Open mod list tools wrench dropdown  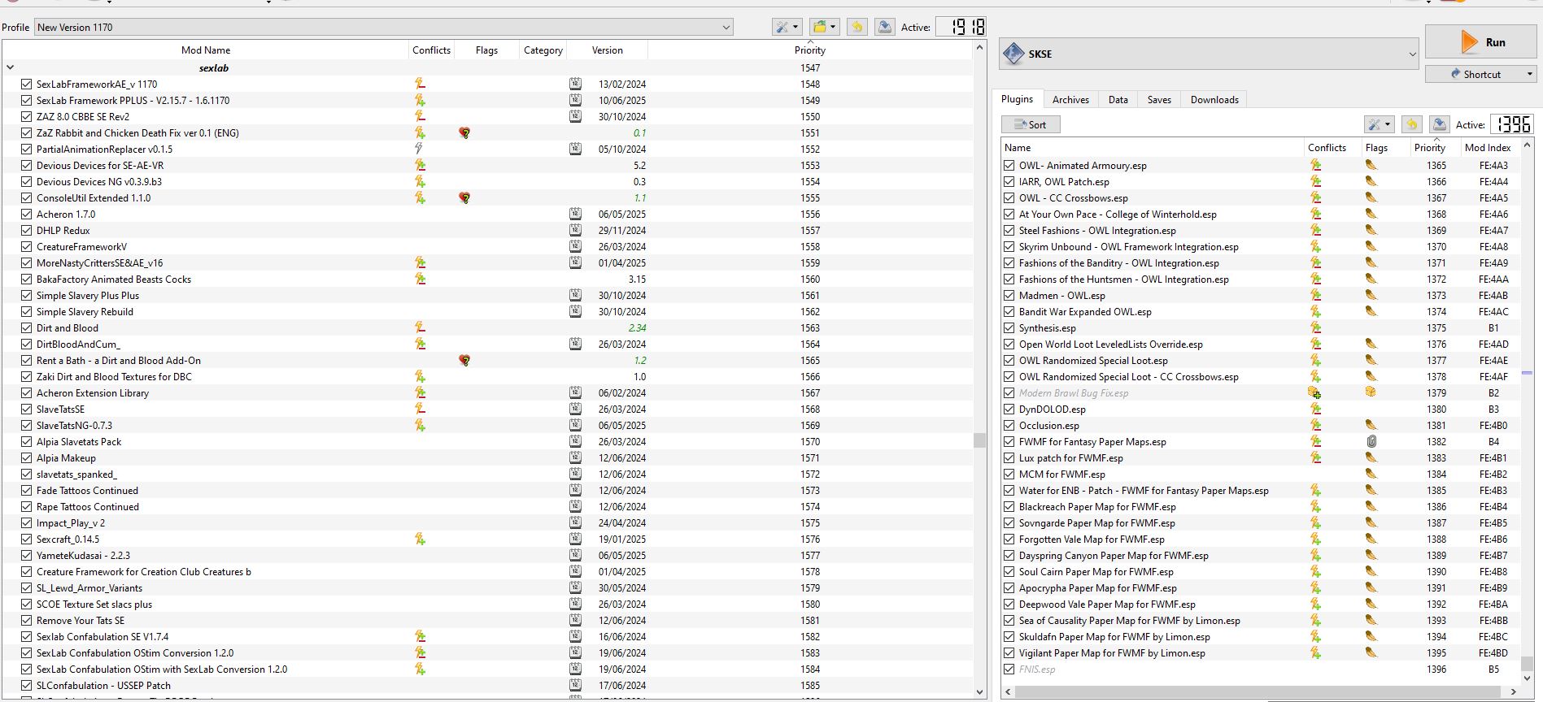[787, 27]
